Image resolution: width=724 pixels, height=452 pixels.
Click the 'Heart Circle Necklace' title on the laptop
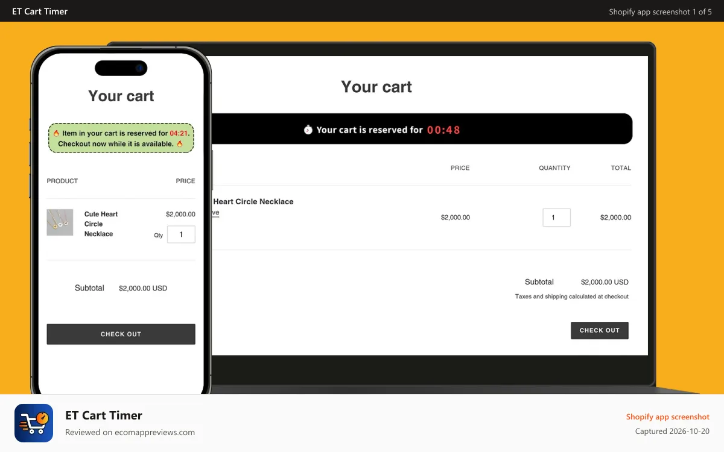click(x=253, y=201)
